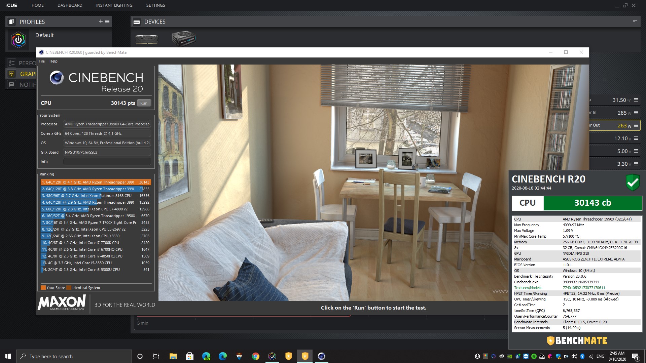Open Instant Lighting in iCUE
646x363 pixels.
114,5
